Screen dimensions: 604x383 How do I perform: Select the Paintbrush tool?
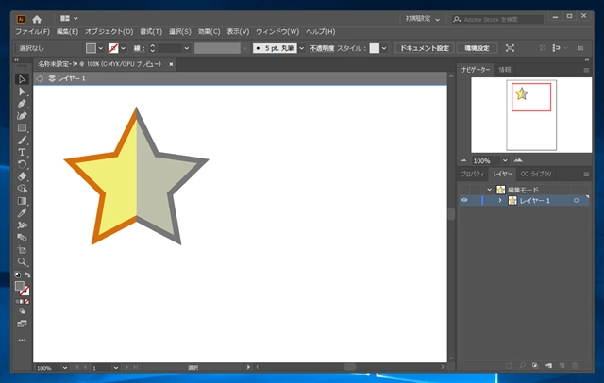[22, 141]
